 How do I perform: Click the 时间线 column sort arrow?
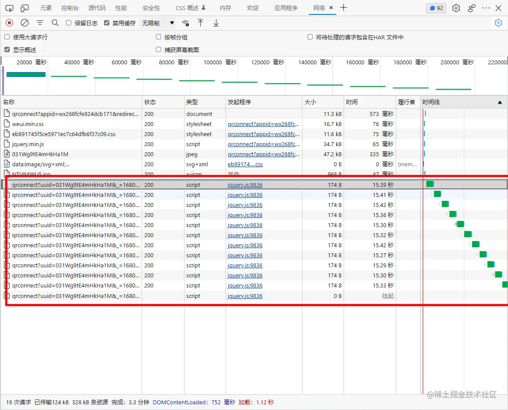pos(500,102)
